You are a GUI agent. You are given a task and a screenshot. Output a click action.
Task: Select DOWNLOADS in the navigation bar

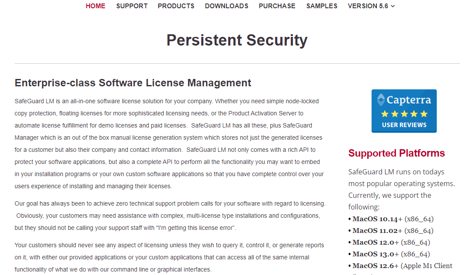coord(226,6)
